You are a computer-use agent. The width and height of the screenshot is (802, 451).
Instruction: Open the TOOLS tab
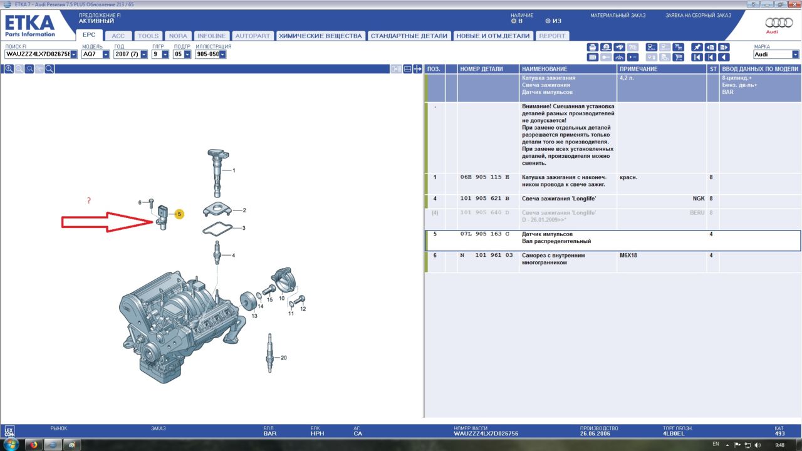(x=148, y=36)
